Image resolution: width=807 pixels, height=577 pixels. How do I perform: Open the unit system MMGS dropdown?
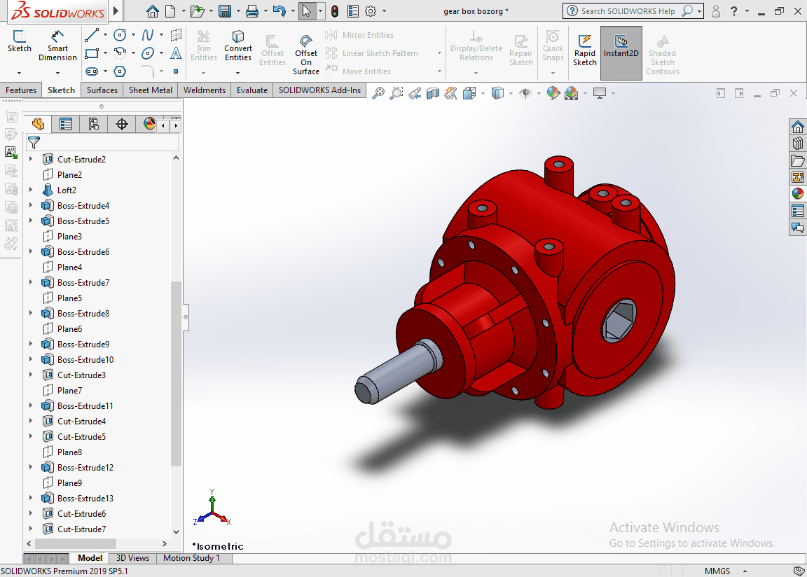coord(745,571)
